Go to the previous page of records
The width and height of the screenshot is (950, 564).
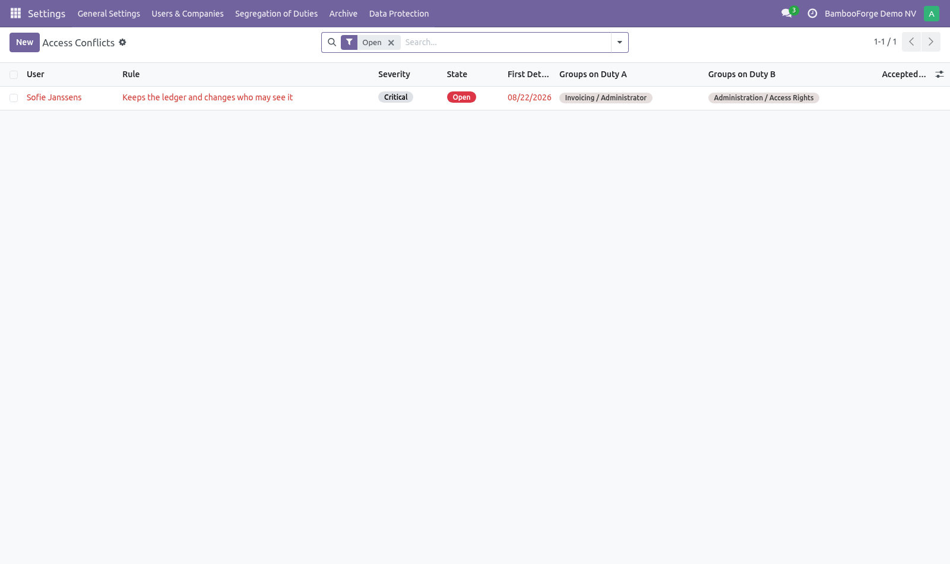click(911, 42)
